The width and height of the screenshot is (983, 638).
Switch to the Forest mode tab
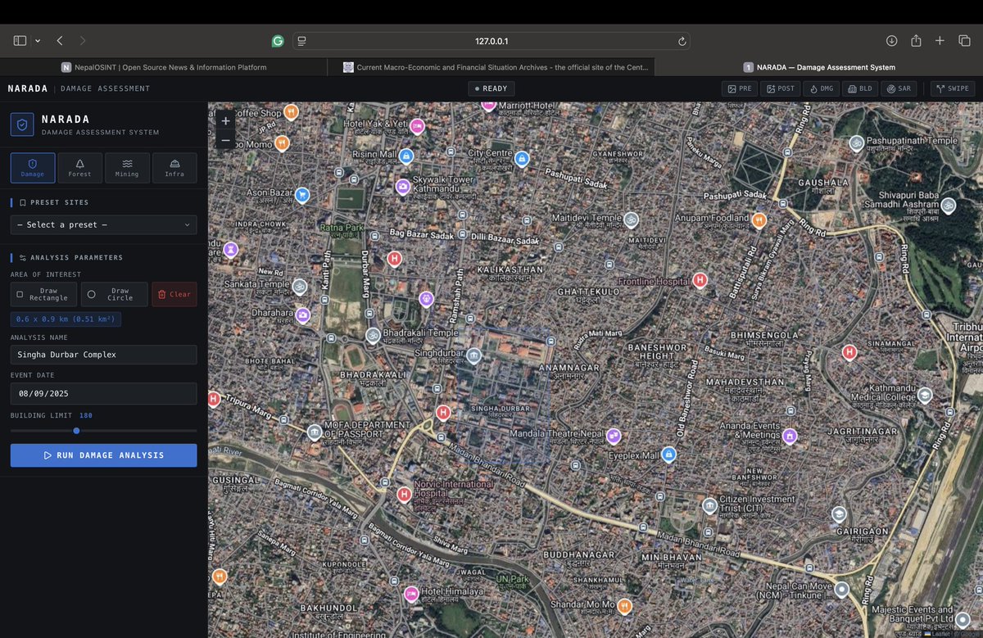[80, 167]
